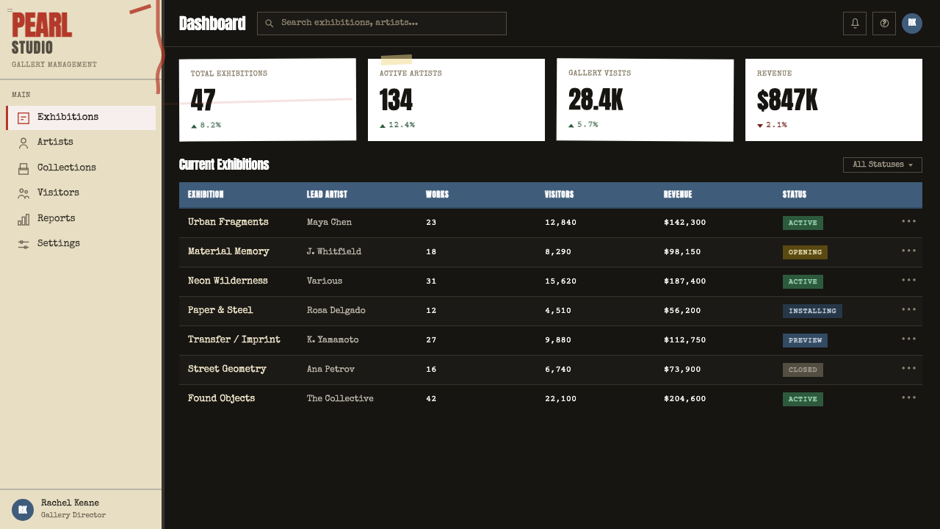
Task: Click Rachel Keane profile name
Action: (x=70, y=503)
